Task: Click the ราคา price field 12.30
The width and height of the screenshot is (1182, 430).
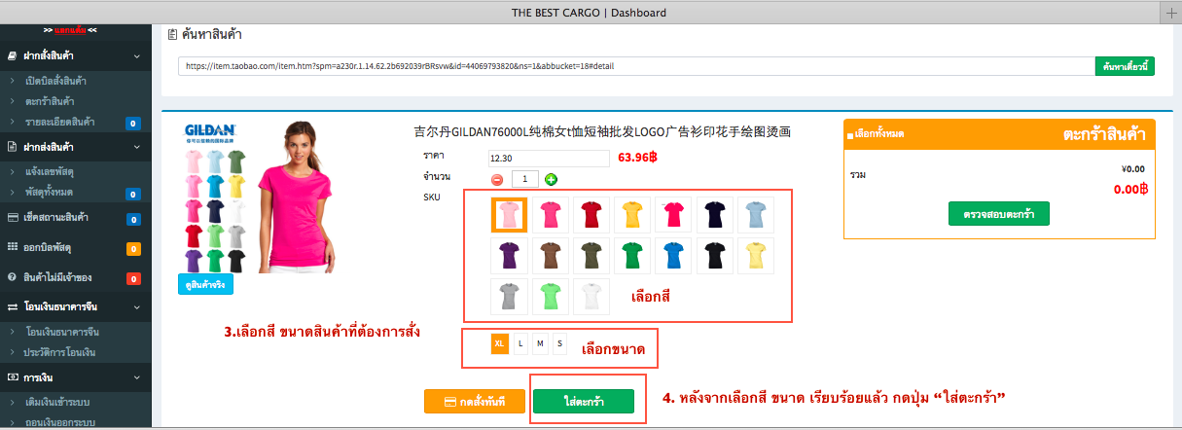Action: (x=548, y=158)
